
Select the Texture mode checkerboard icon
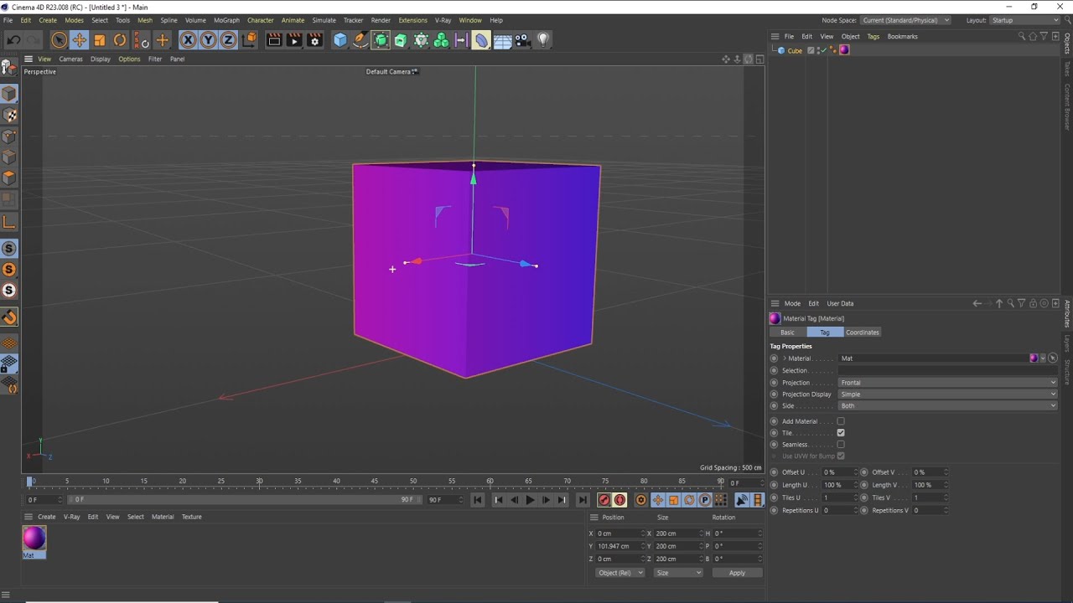coord(9,115)
